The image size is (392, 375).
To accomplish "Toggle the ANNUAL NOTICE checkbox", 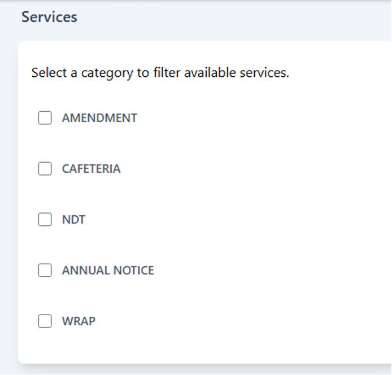I will (45, 271).
